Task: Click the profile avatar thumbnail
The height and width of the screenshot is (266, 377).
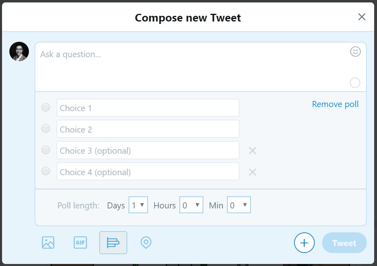Action: point(19,51)
